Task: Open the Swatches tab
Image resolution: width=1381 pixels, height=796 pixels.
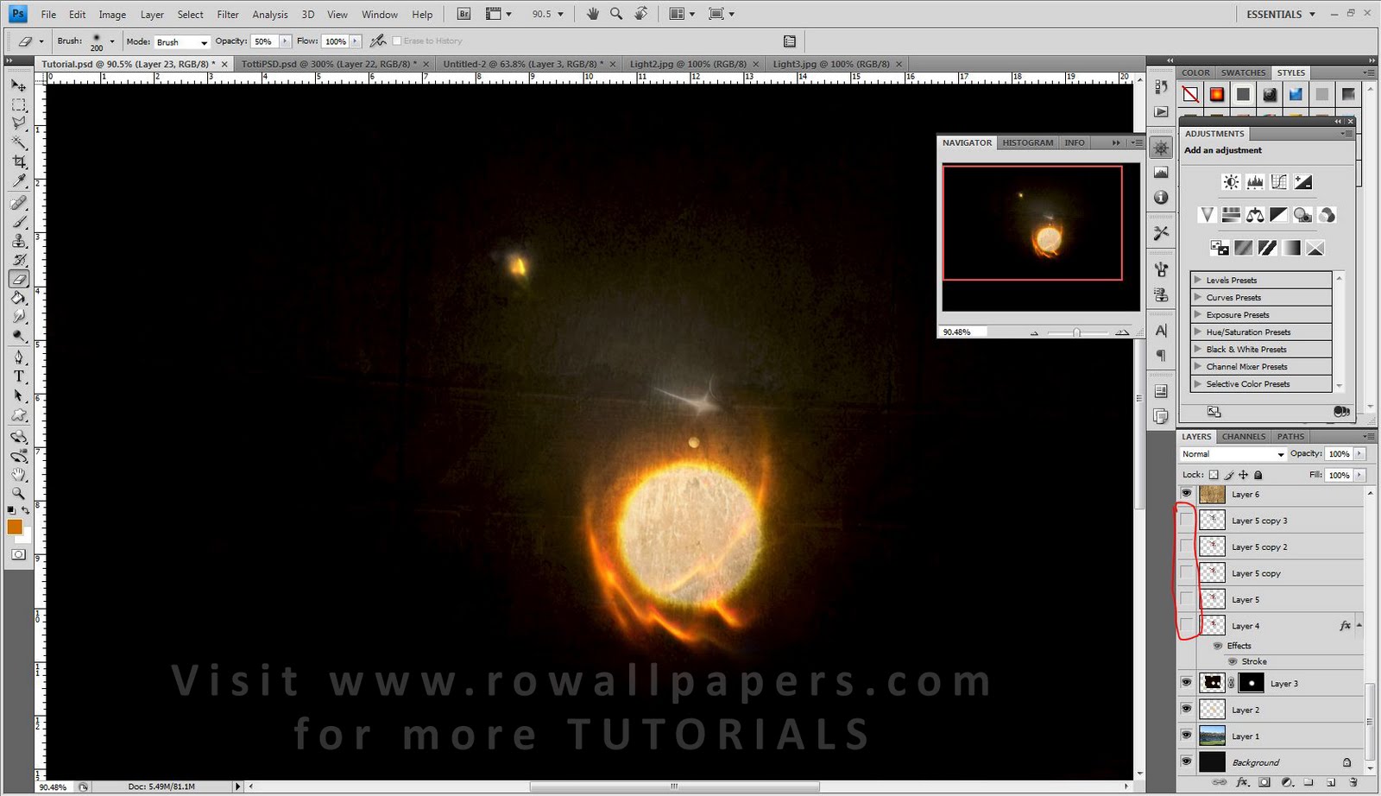Action: click(1244, 73)
